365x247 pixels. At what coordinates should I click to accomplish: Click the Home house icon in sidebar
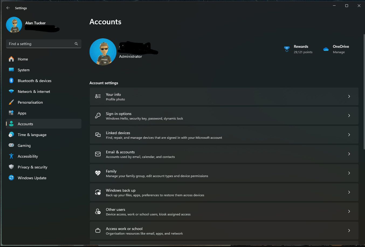[x=11, y=59]
